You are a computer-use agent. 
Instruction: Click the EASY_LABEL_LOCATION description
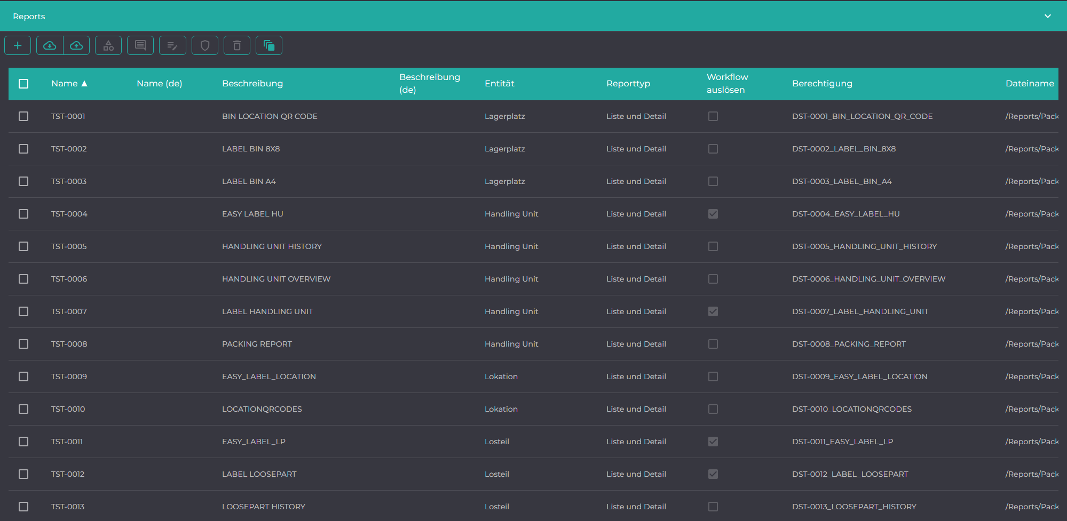click(269, 376)
